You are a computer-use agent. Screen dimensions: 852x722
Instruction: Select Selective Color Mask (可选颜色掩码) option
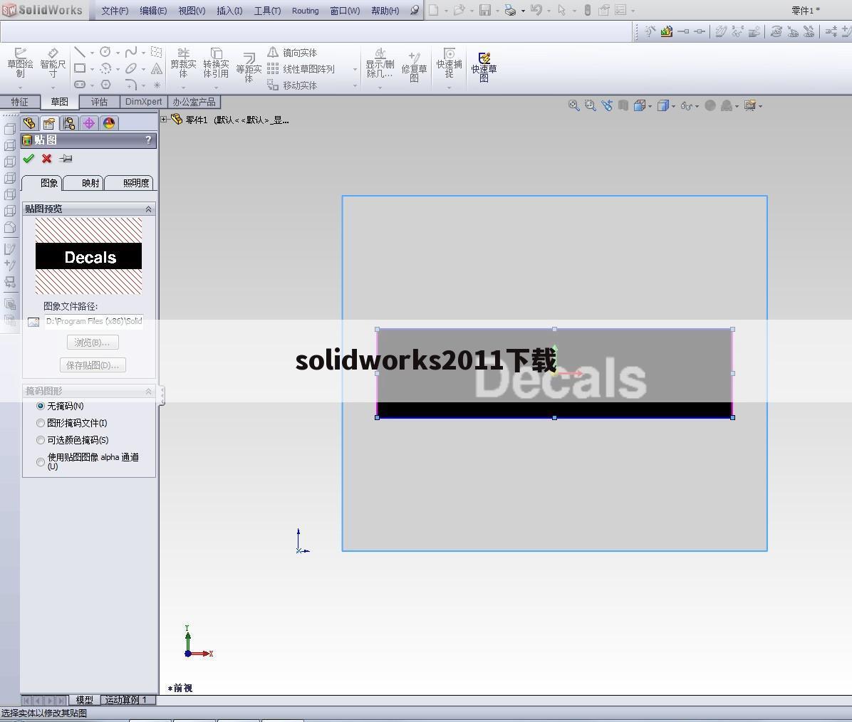click(40, 440)
